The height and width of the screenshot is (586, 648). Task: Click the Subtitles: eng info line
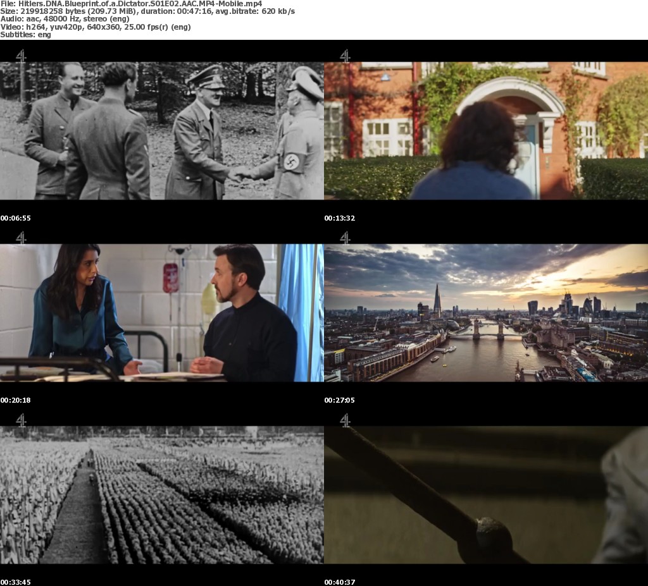pyautogui.click(x=25, y=35)
